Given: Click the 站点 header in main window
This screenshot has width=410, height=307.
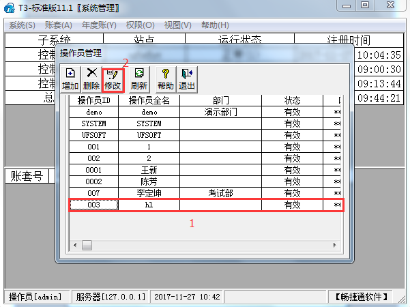Looking at the screenshot, I should (x=144, y=40).
